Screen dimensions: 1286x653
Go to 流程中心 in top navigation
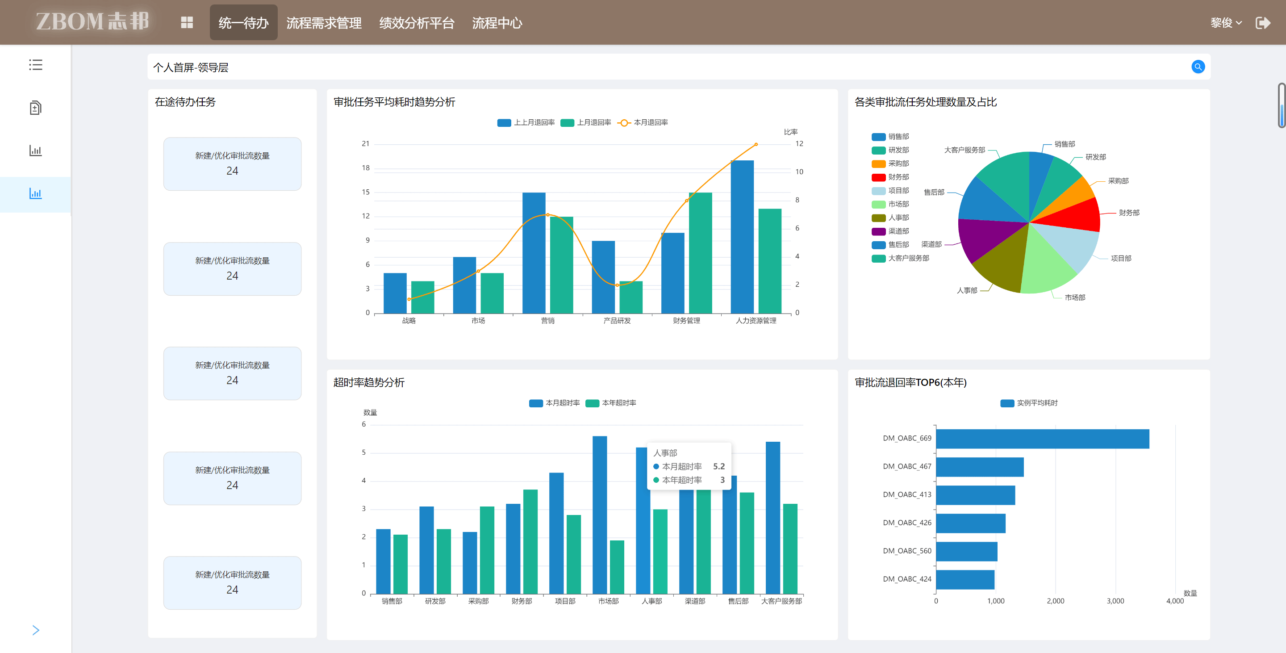coord(497,23)
